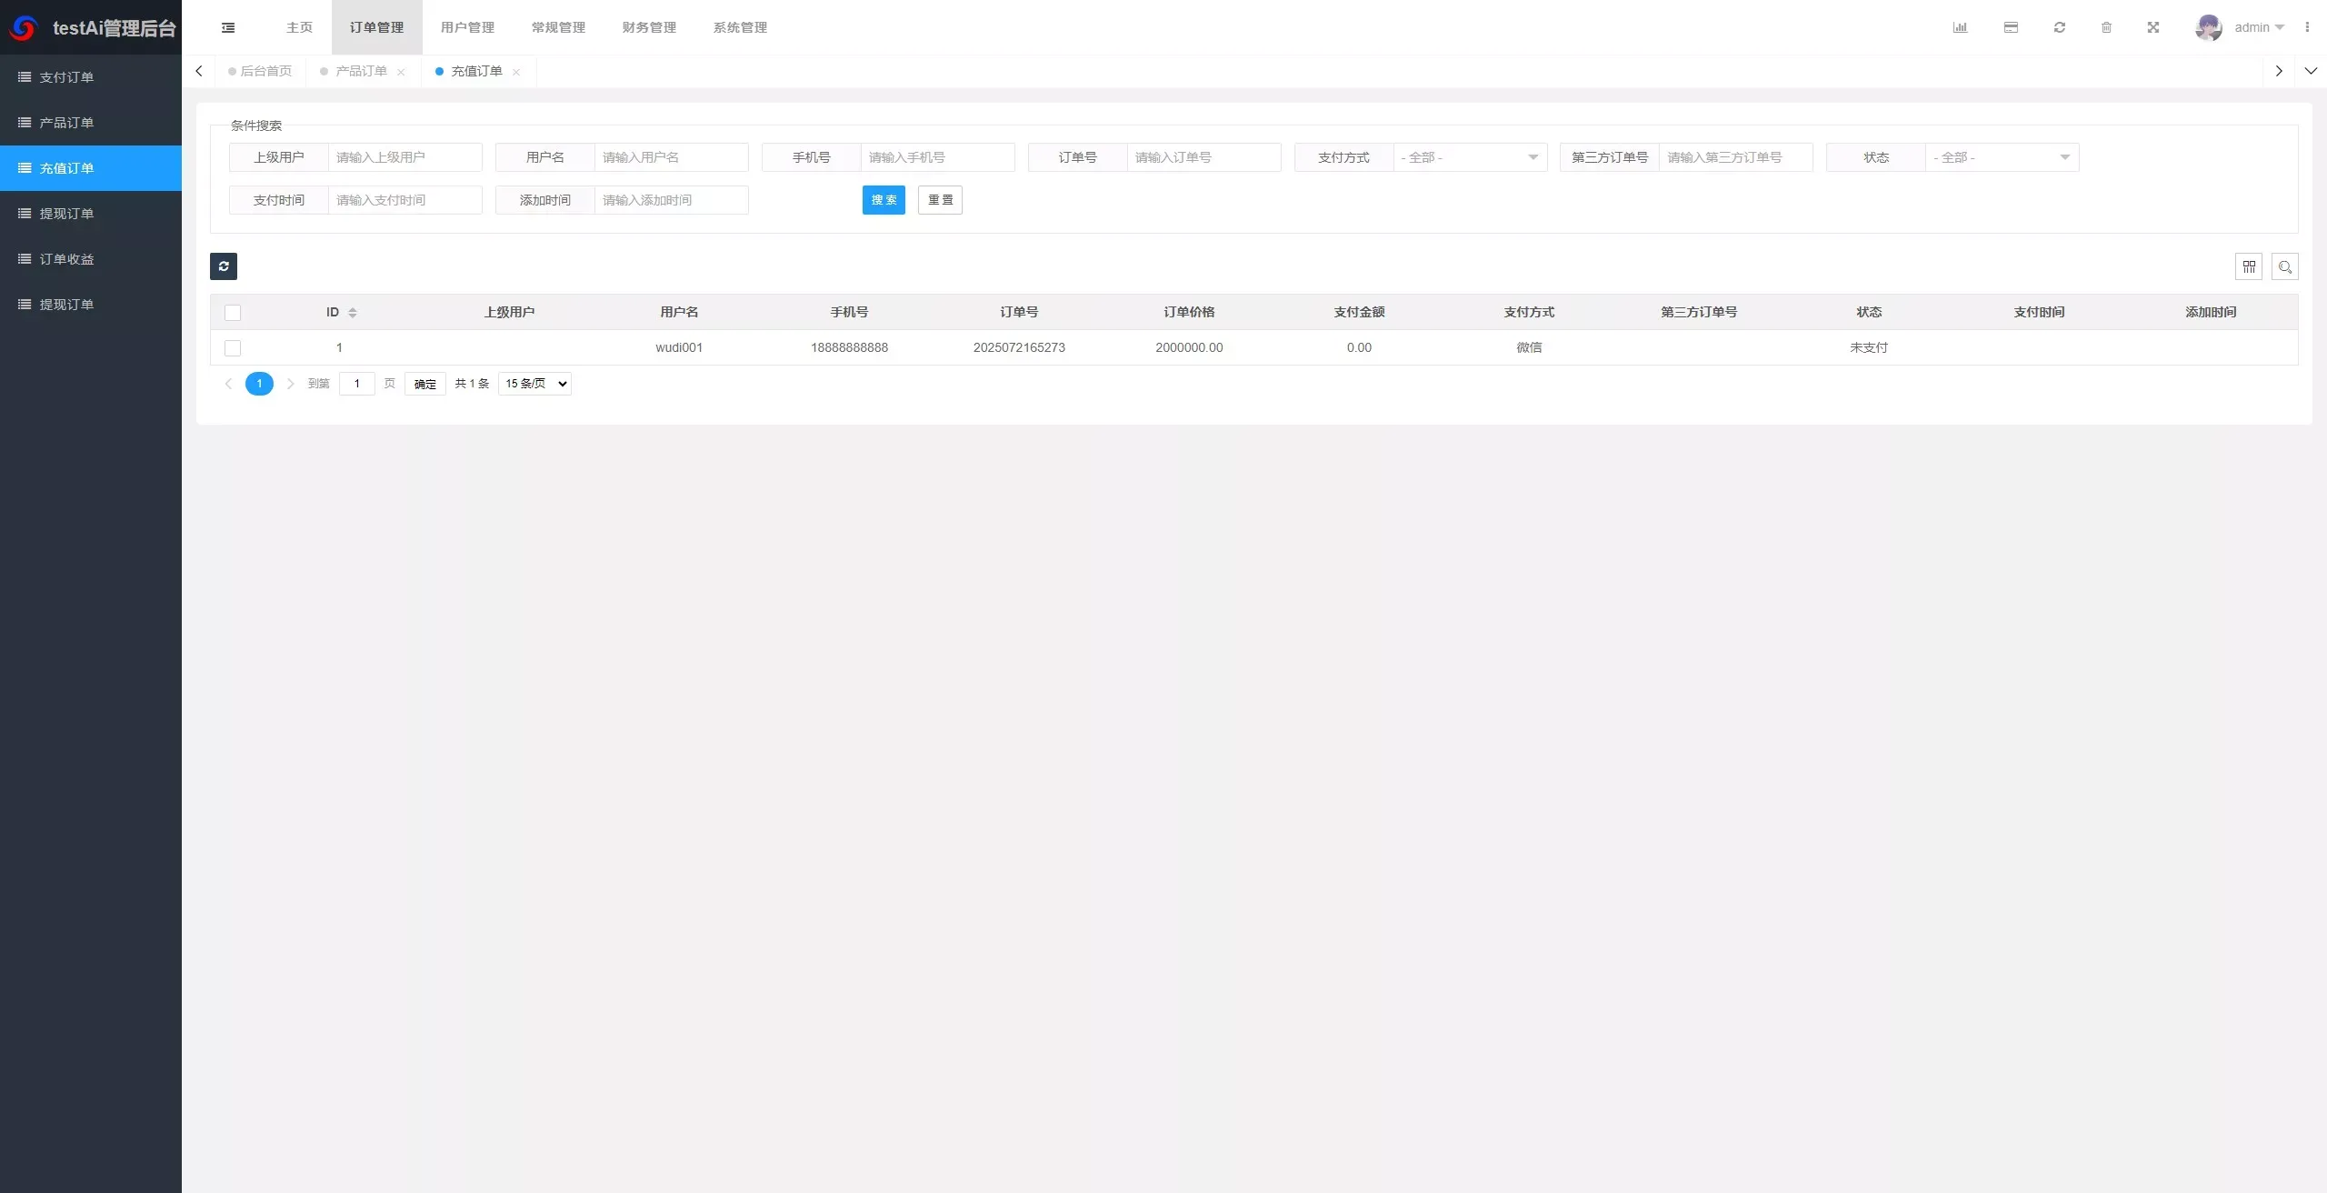Expand the tab options chevron at far right
This screenshot has height=1193, width=2327.
coord(2311,71)
